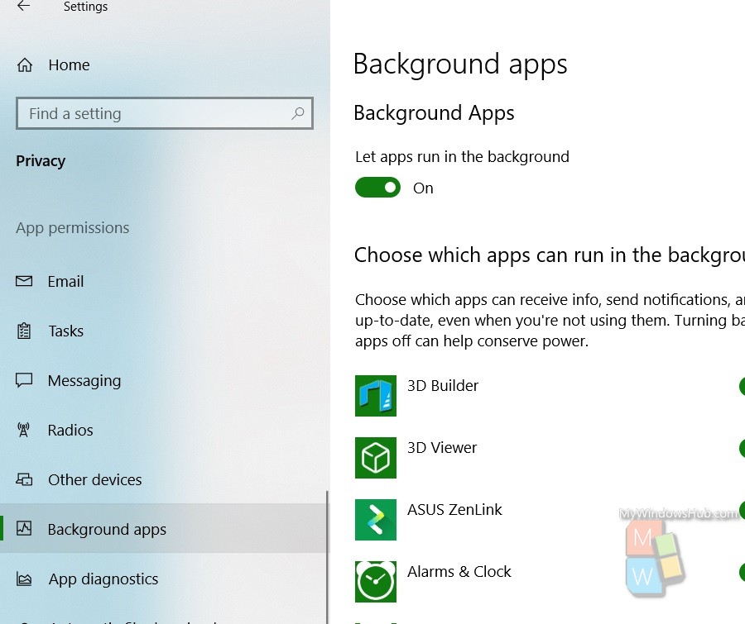Click the search magnifier icon

[x=298, y=113]
